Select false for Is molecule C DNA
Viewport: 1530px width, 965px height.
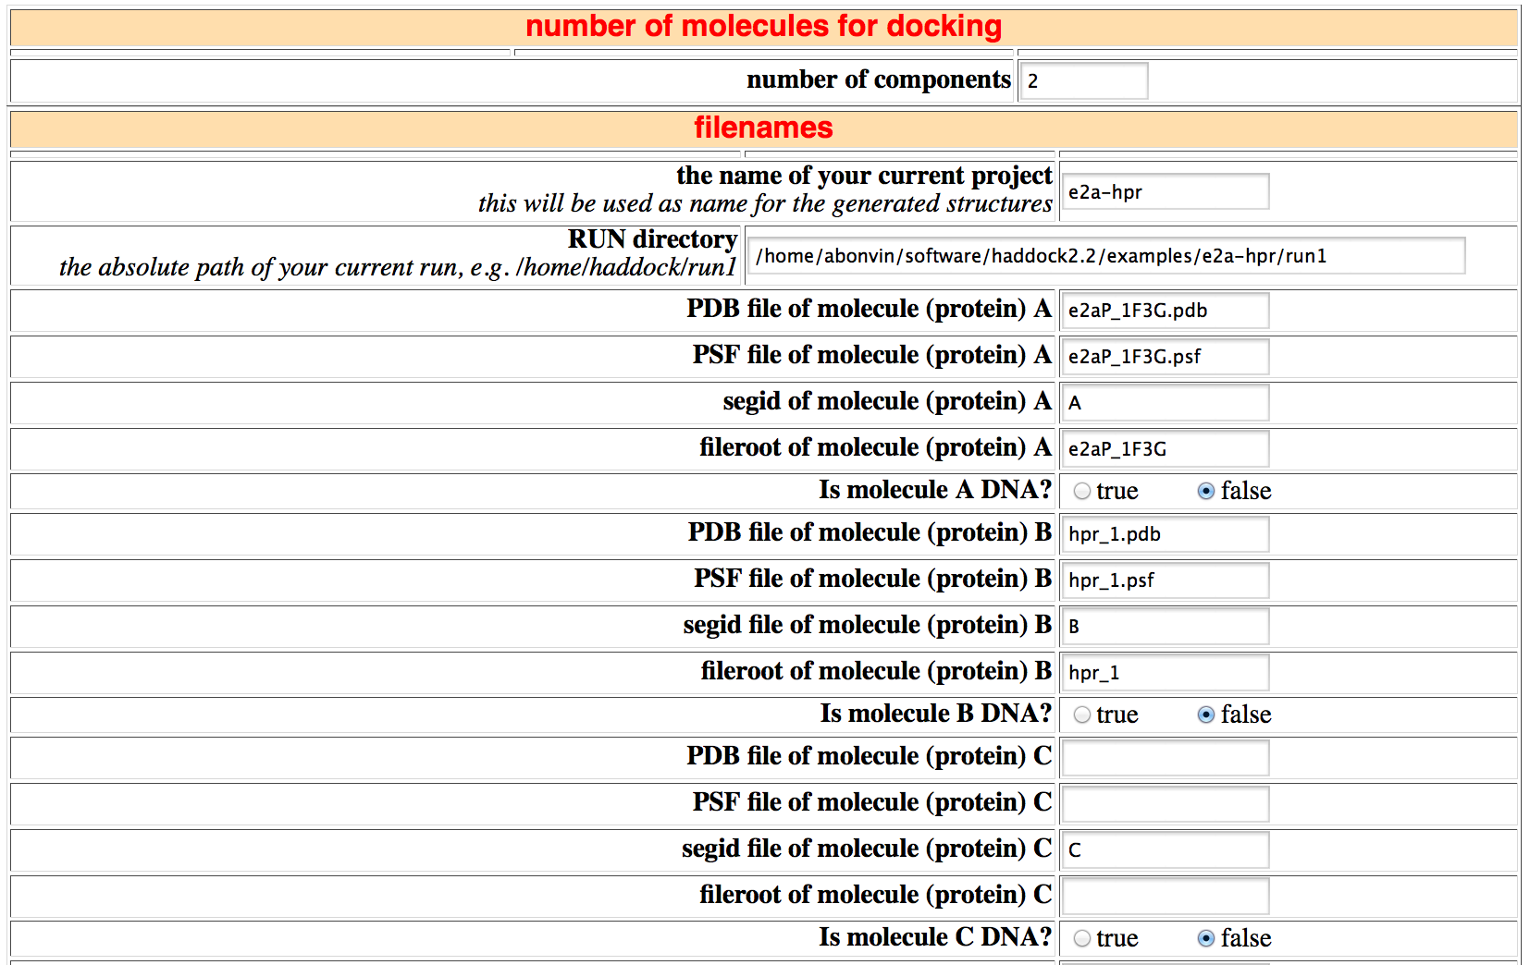1205,938
